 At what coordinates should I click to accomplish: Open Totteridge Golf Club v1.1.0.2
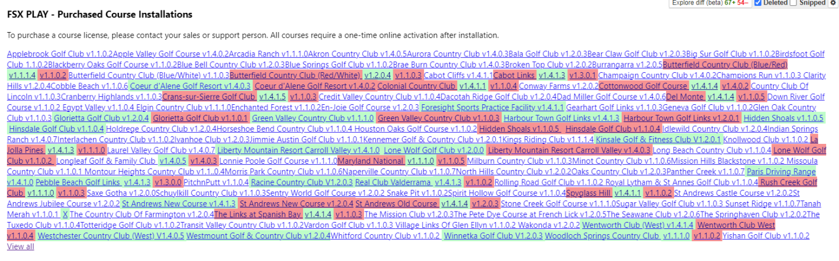click(x=130, y=225)
